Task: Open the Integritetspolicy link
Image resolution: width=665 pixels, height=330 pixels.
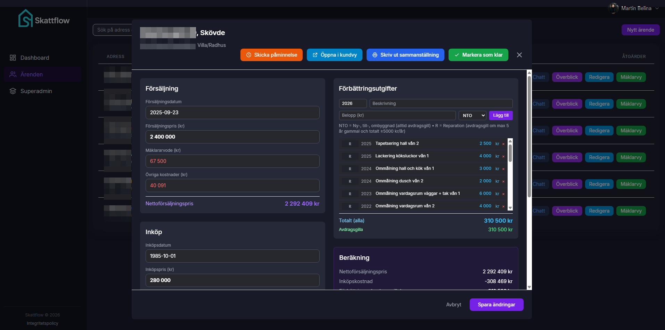Action: (42, 323)
